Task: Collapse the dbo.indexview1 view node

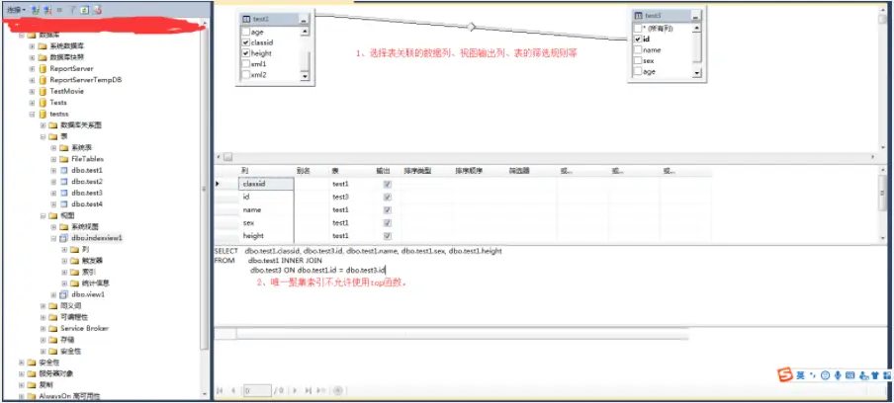Action: (x=53, y=238)
